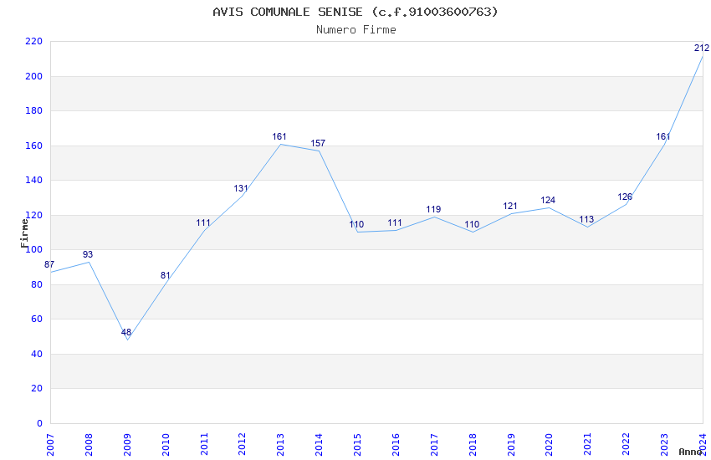This screenshot has height=460, width=711.
Task: Click y-axis tick label '200'
Action: 34,77
